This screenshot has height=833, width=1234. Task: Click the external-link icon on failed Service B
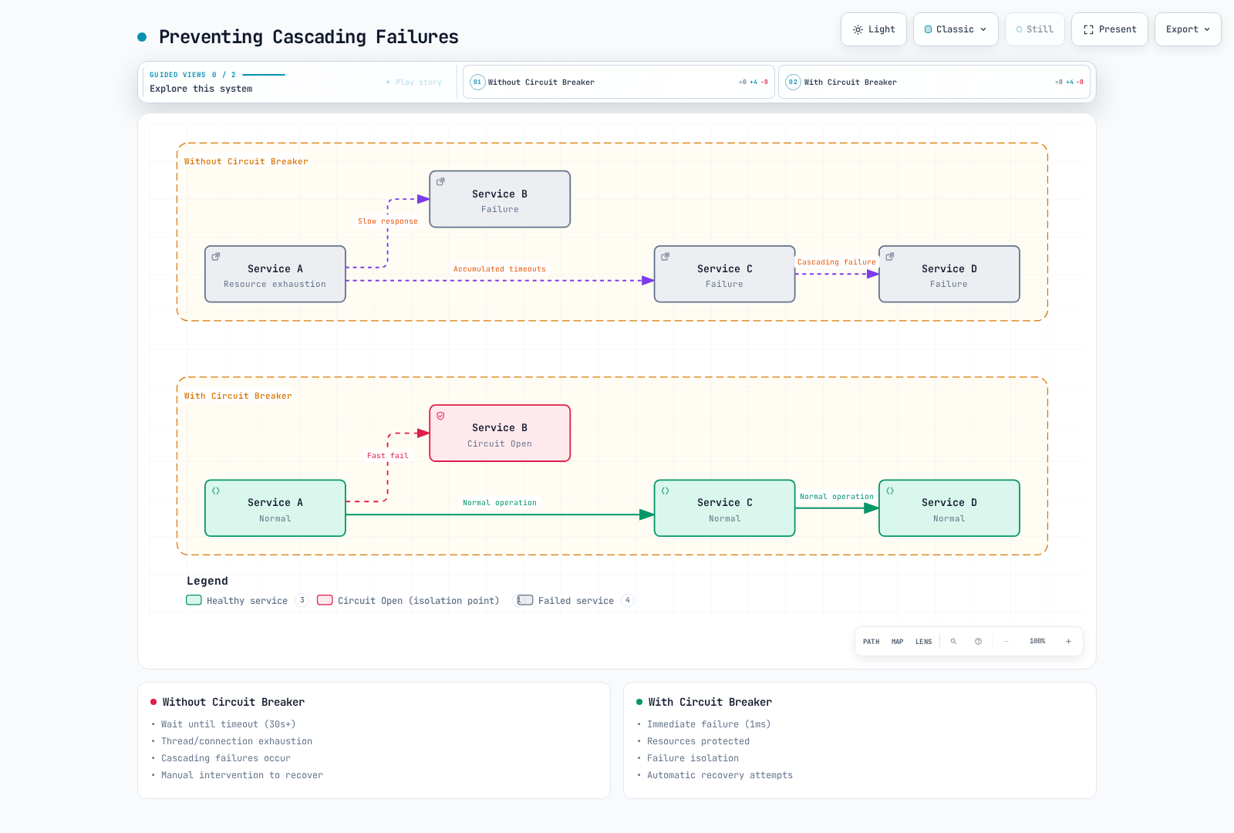tap(440, 182)
